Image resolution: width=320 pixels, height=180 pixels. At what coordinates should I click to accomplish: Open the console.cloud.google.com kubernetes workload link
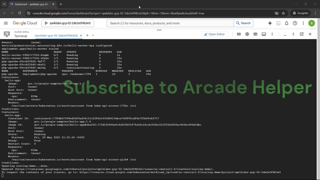[x=180, y=172]
